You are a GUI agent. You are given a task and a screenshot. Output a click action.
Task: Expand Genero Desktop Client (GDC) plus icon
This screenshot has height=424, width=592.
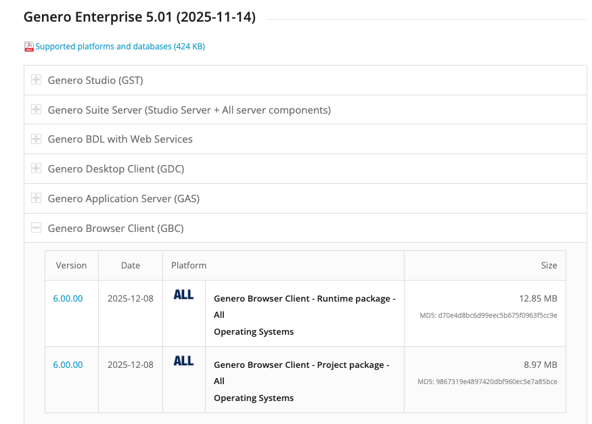coord(37,168)
